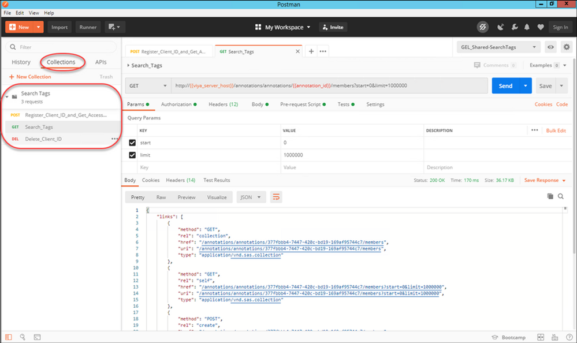Open help question mark icon
The width and height of the screenshot is (577, 343).
click(x=569, y=337)
